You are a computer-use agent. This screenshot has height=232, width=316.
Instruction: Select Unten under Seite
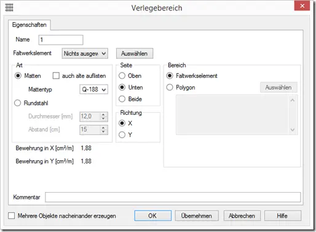122,87
